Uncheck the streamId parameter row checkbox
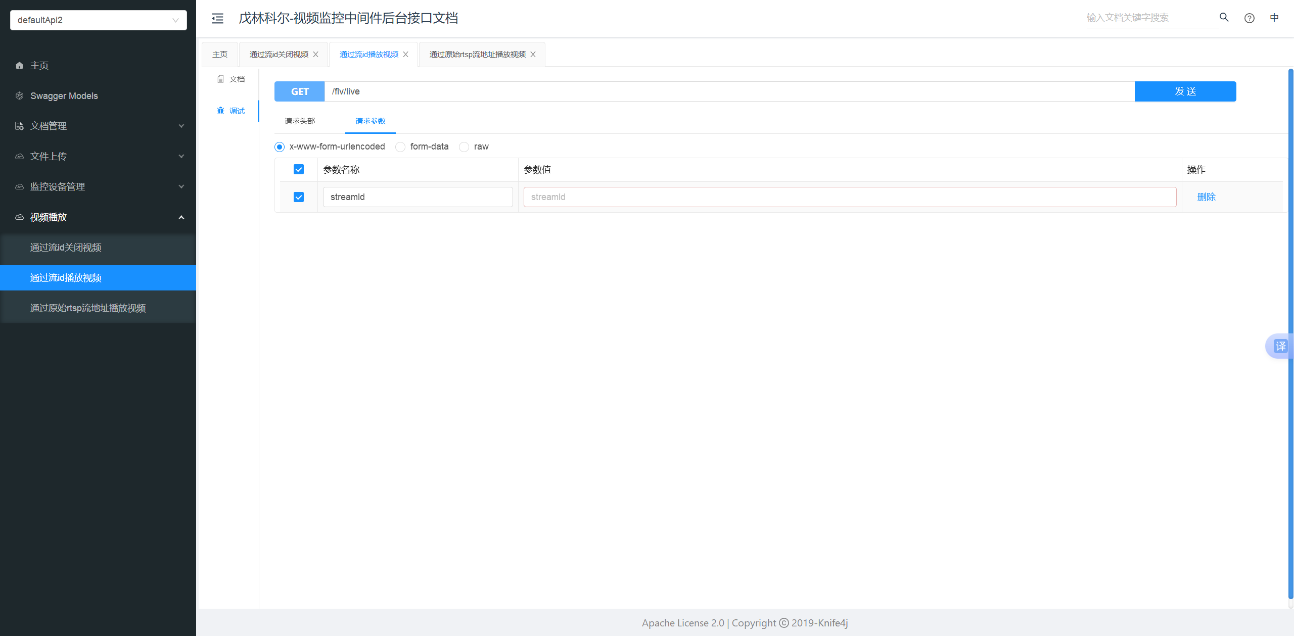Image resolution: width=1294 pixels, height=636 pixels. pyautogui.click(x=299, y=197)
